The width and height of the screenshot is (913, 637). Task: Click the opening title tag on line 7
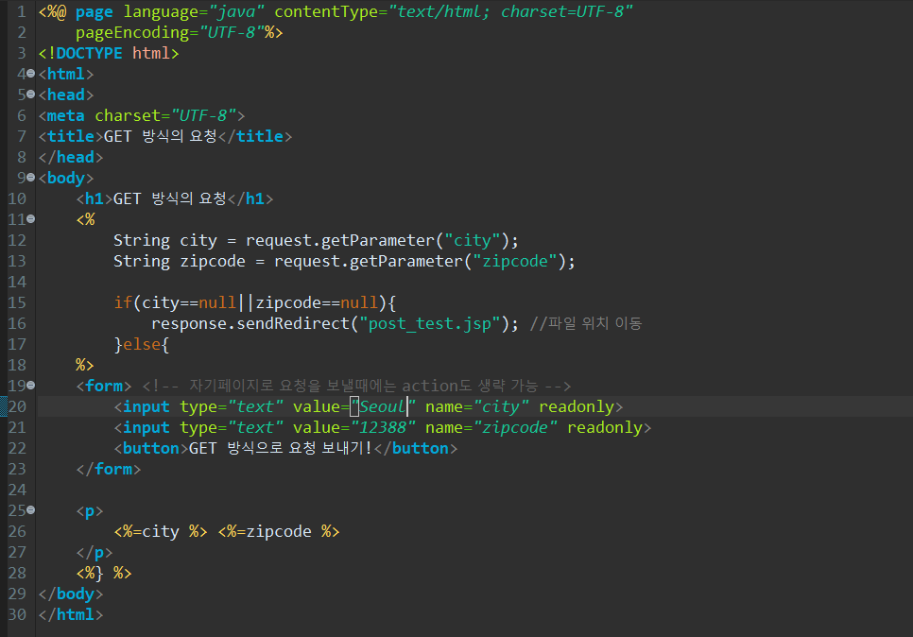pyautogui.click(x=71, y=136)
